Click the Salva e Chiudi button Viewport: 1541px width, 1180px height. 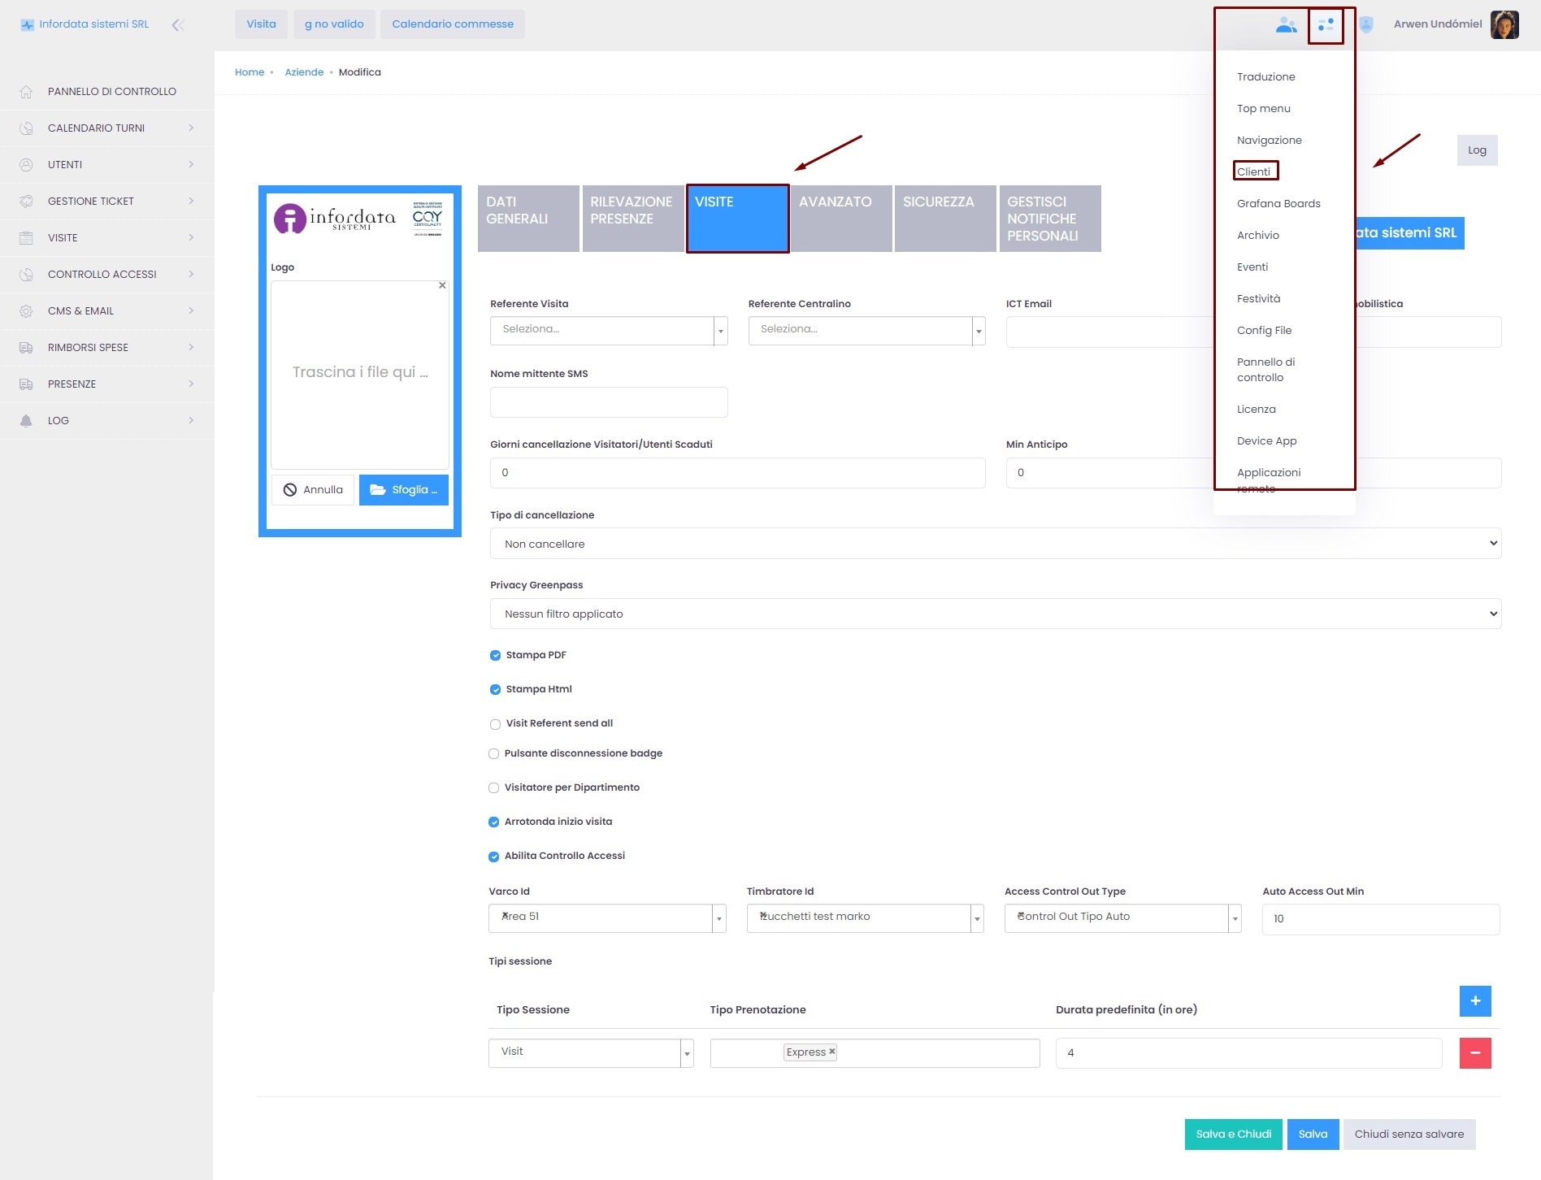[x=1233, y=1134]
